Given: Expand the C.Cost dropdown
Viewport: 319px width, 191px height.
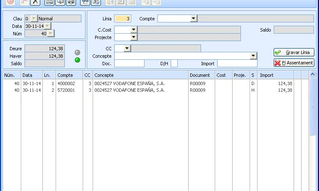Looking at the screenshot, I should pyautogui.click(x=134, y=30).
